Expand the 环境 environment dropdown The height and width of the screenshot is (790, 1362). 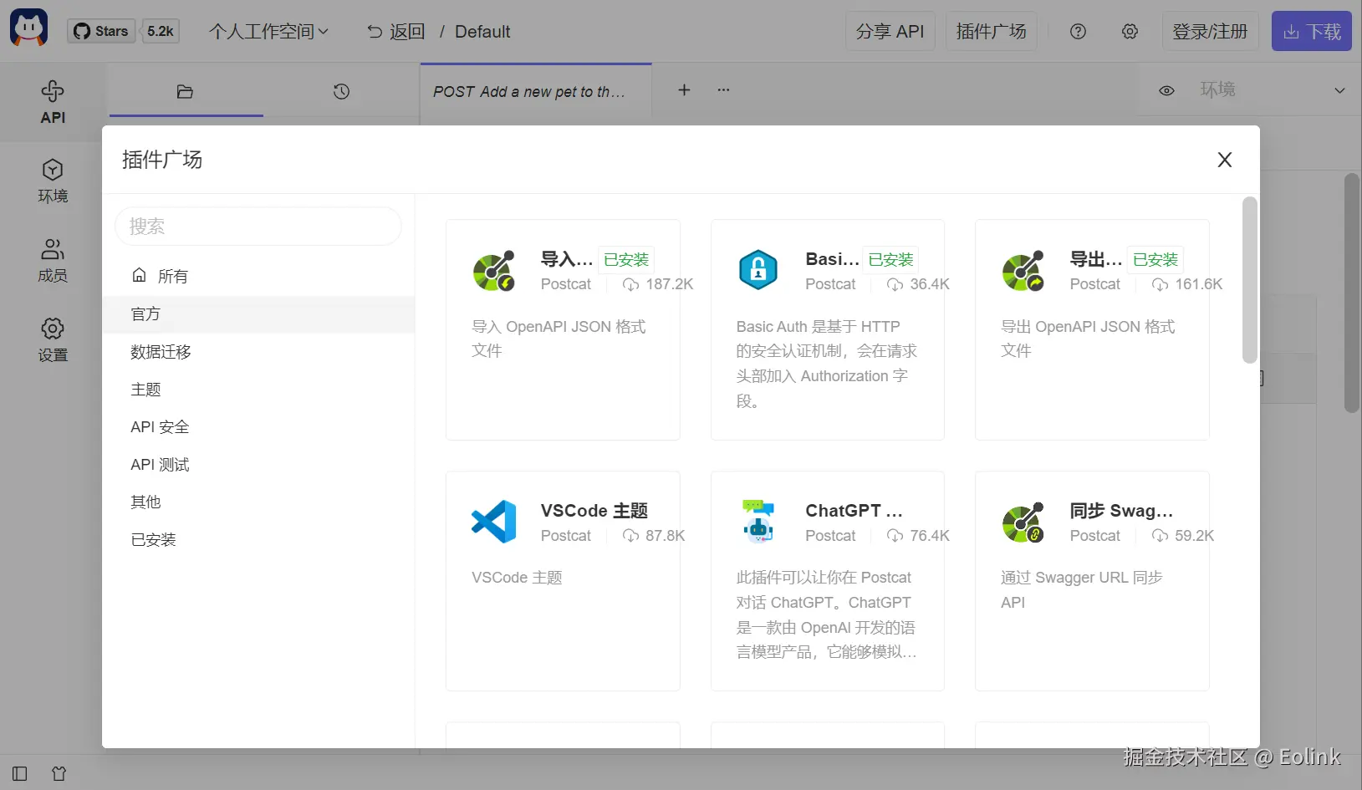click(1272, 89)
